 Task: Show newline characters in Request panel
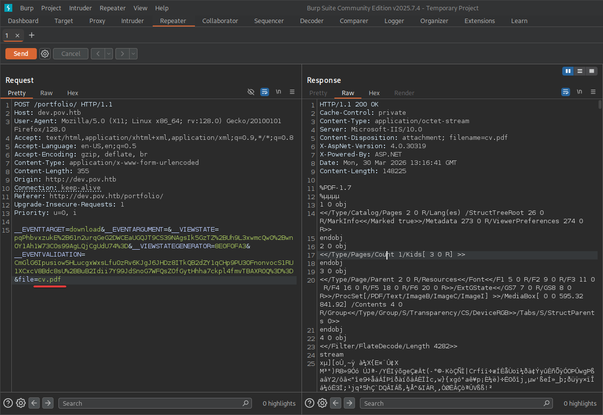pyautogui.click(x=278, y=92)
